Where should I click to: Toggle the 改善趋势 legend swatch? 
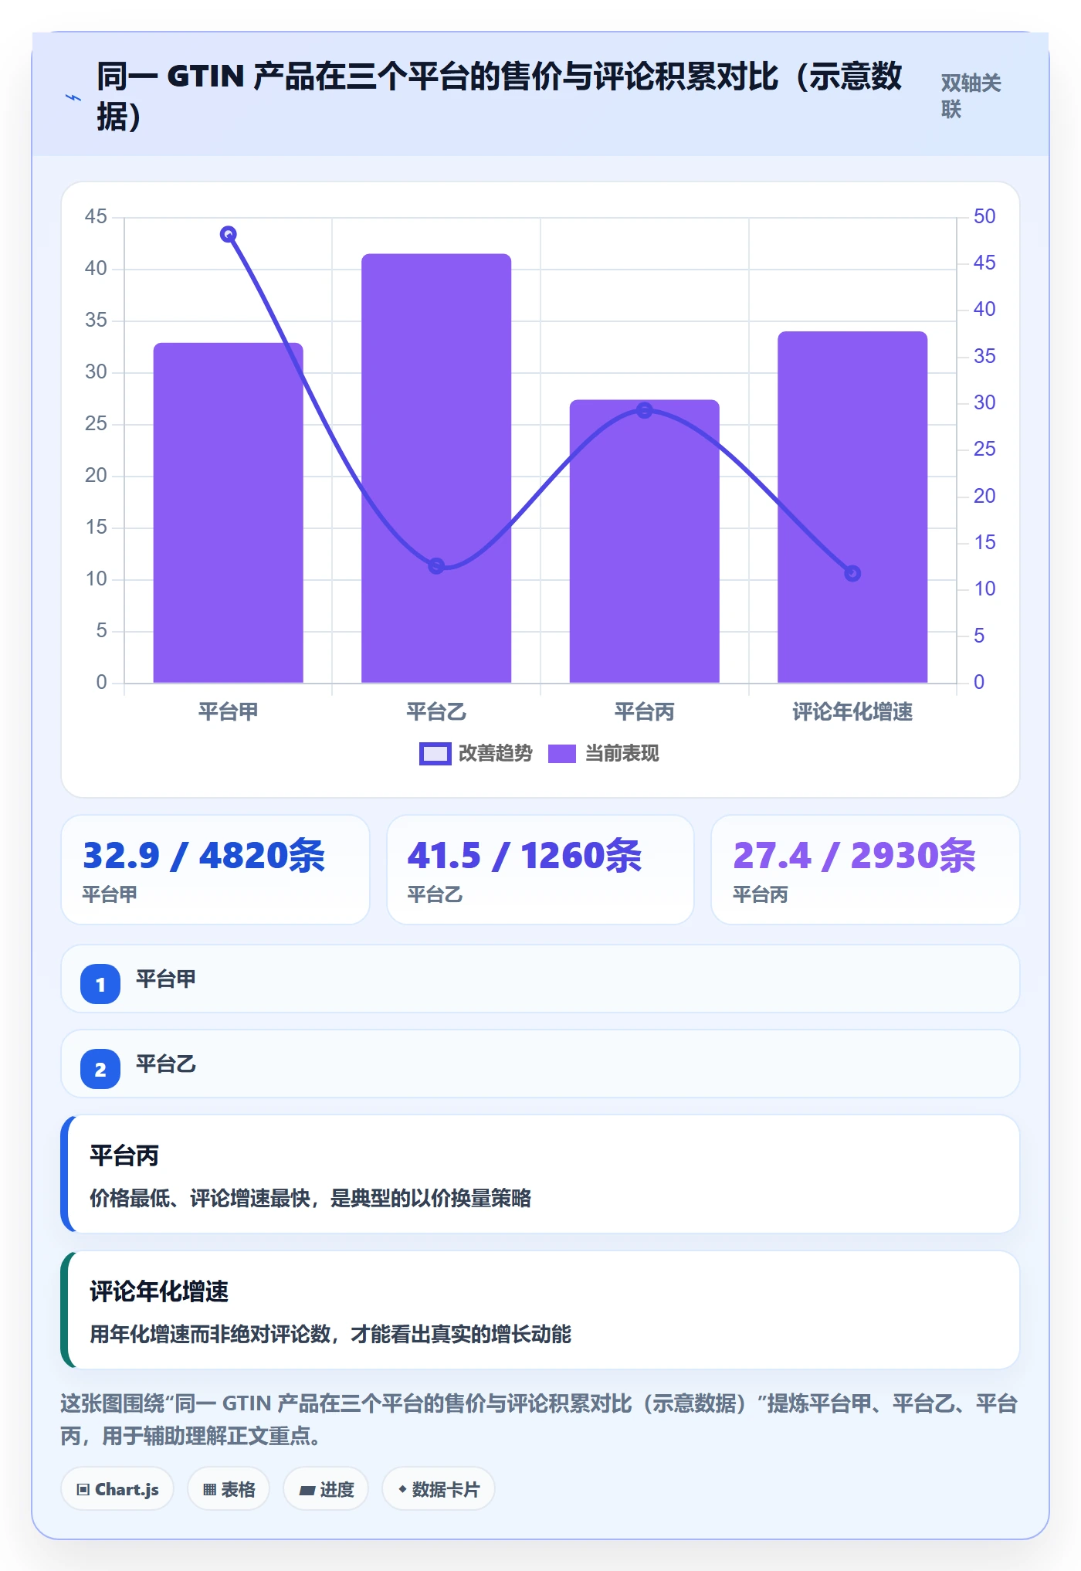click(x=435, y=754)
